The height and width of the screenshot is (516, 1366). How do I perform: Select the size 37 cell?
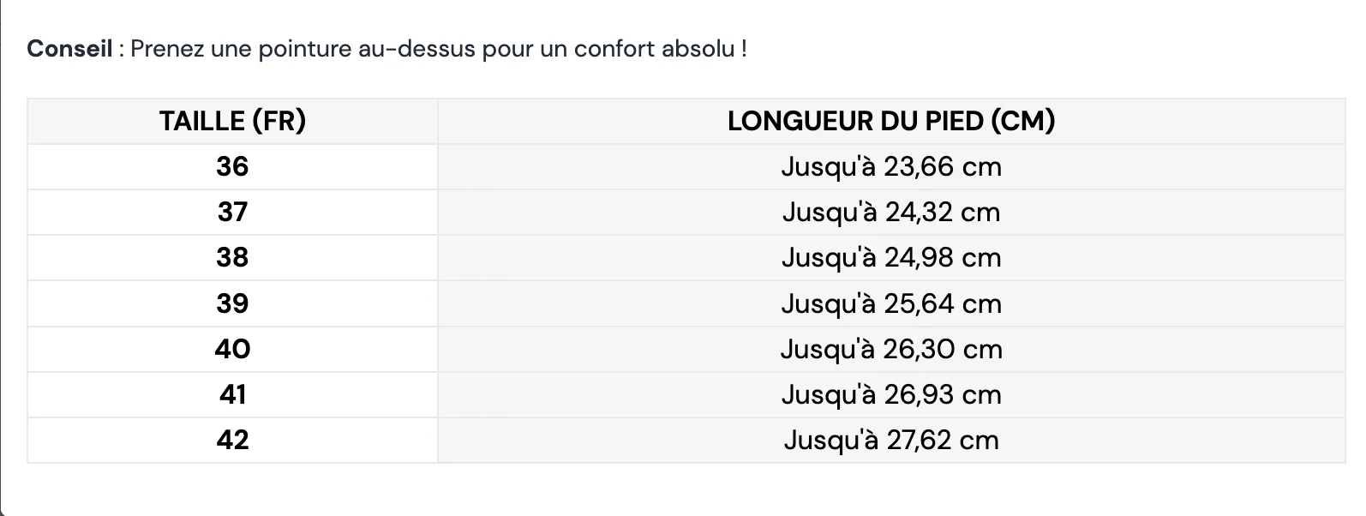click(232, 212)
